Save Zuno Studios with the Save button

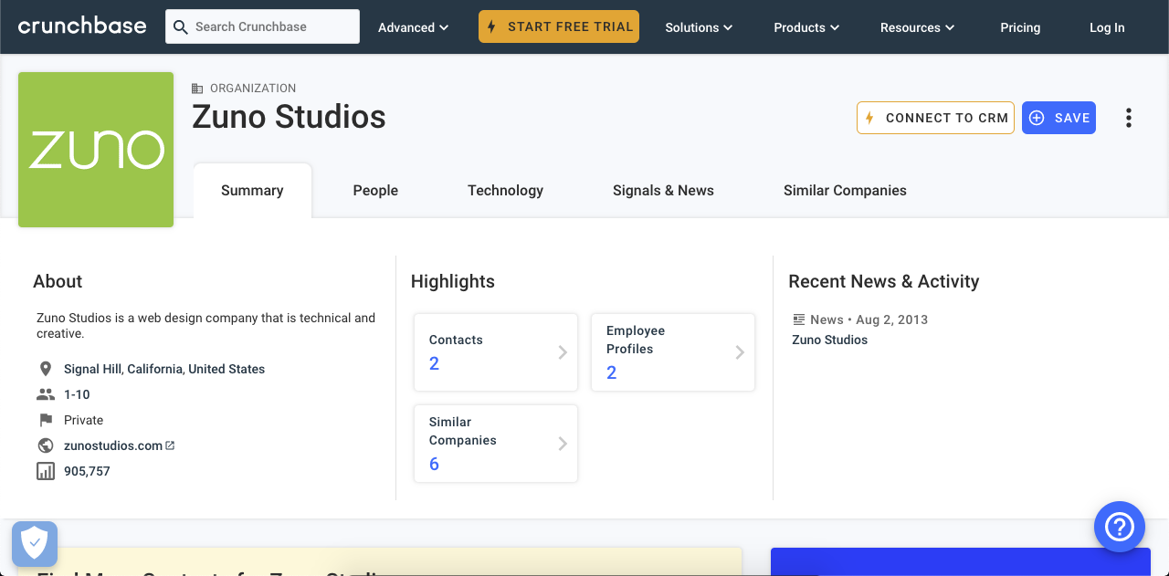[1058, 118]
